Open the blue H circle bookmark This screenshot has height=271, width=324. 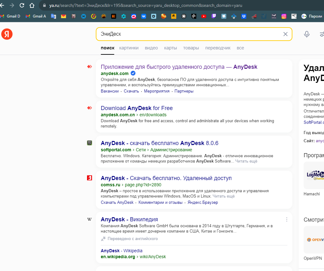[x=84, y=16]
